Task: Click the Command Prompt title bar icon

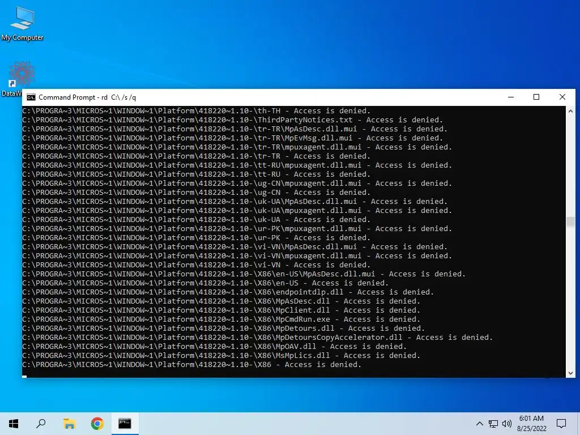Action: pos(31,97)
